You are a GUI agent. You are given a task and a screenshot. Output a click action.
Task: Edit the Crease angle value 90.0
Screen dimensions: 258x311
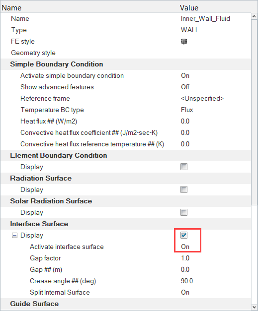click(187, 281)
